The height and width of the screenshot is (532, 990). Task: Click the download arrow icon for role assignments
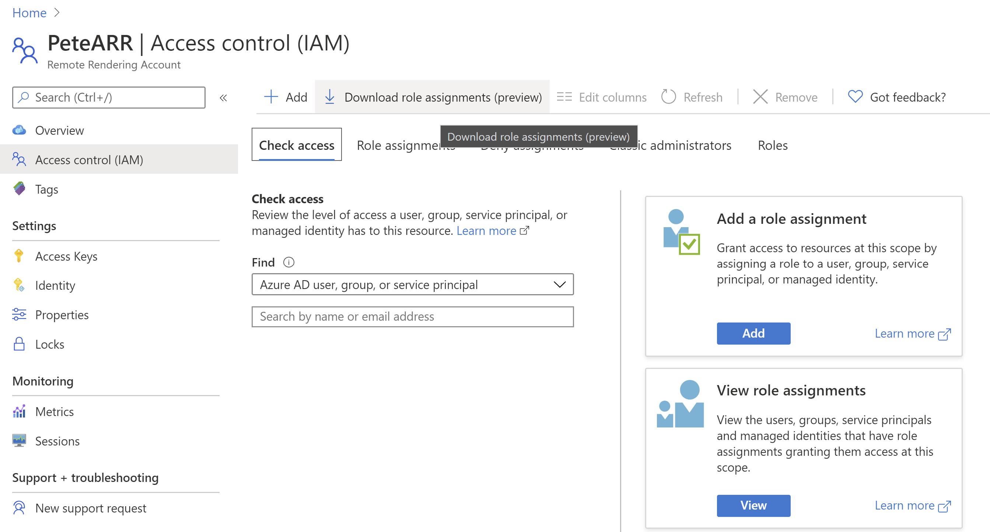(329, 97)
